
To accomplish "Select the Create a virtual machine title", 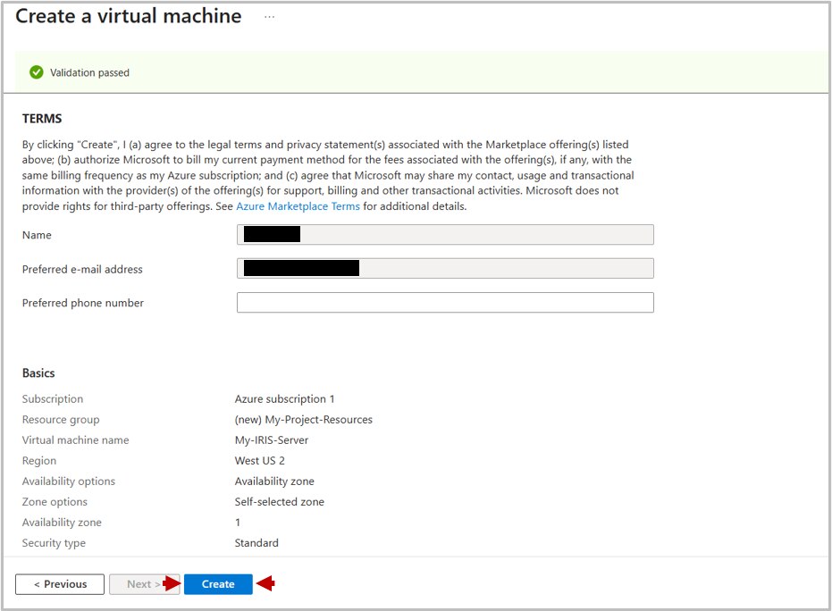I will [x=128, y=15].
